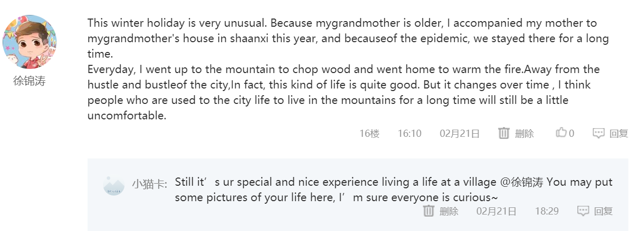Like the post with the thumbs-up icon
633x231 pixels.
click(x=561, y=133)
